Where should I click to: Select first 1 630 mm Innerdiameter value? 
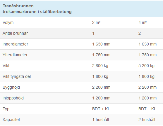tap(101, 44)
